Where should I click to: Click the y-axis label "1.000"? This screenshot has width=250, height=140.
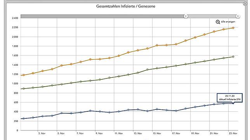point(15,84)
